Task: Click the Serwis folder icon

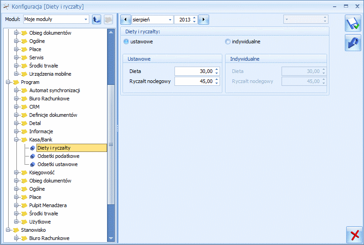Action: click(x=24, y=57)
